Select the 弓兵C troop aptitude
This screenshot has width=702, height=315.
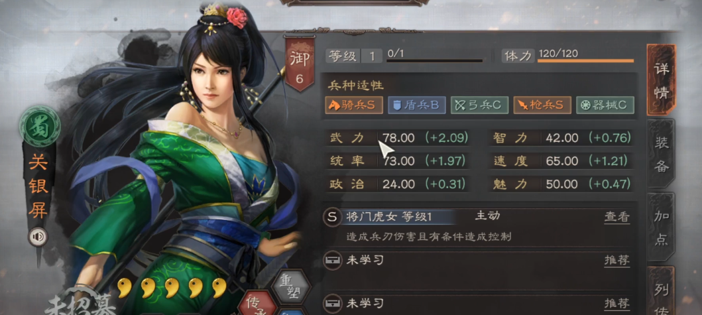tap(479, 105)
